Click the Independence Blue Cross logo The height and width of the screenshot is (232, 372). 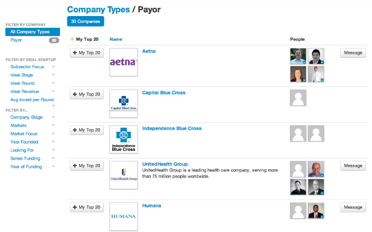pyautogui.click(x=124, y=140)
